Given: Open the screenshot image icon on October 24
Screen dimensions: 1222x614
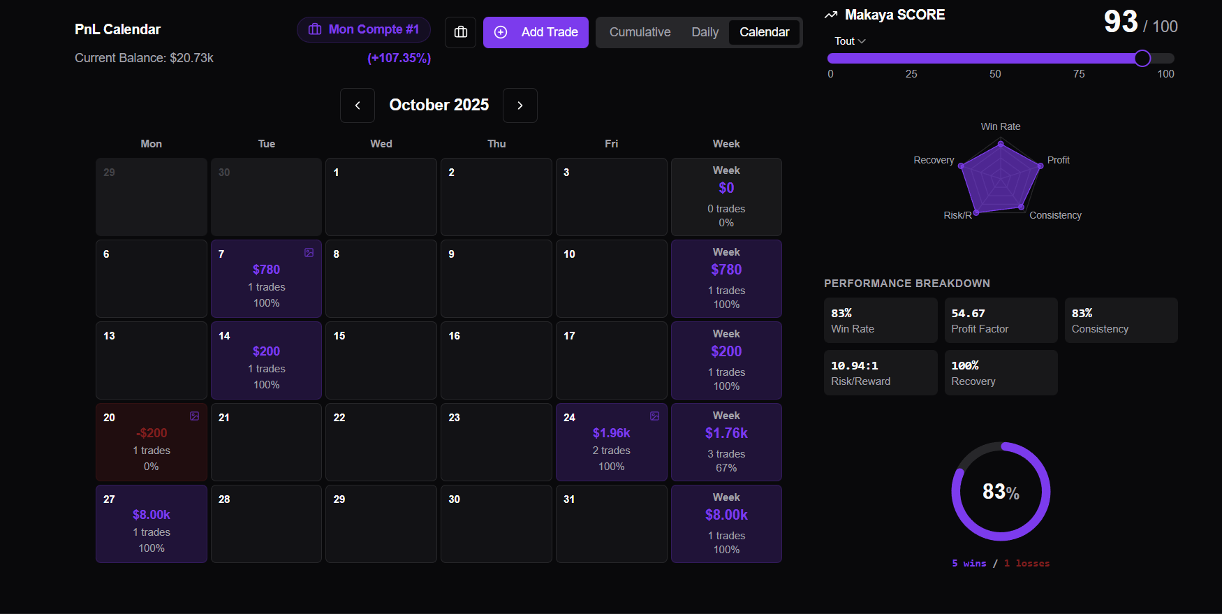Looking at the screenshot, I should click(x=654, y=416).
